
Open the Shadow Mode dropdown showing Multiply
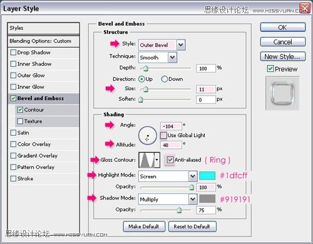(x=168, y=200)
